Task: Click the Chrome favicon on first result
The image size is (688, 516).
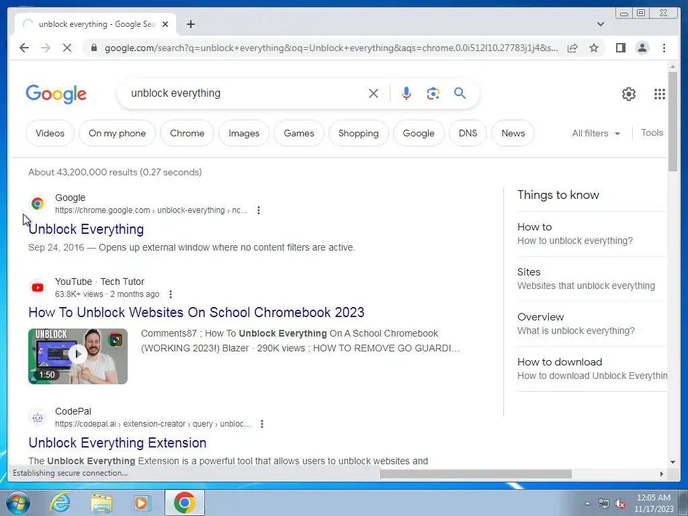Action: (x=38, y=204)
